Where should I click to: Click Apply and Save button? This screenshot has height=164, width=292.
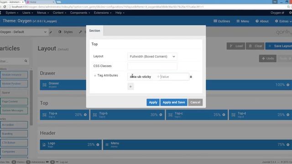coord(174,102)
